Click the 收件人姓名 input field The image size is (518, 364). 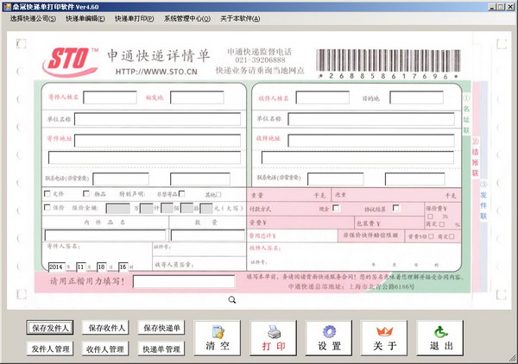pyautogui.click(x=323, y=97)
